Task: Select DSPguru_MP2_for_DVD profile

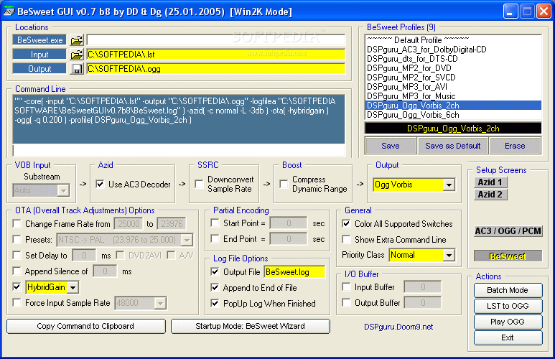Action: (453, 68)
